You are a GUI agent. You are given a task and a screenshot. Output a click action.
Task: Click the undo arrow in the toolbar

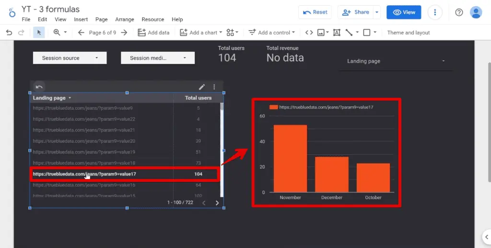click(x=9, y=33)
